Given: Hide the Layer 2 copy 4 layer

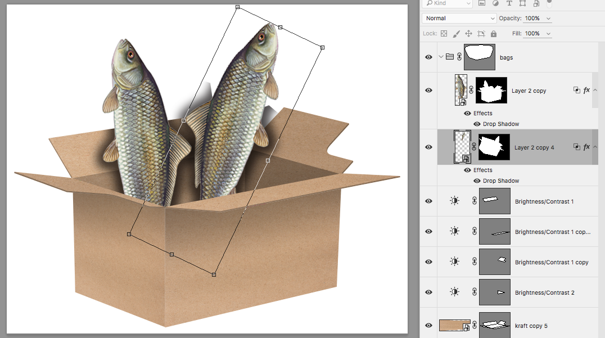Looking at the screenshot, I should [428, 147].
